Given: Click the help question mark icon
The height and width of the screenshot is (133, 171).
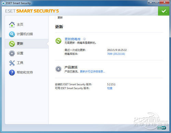Looking at the screenshot, I should point(12,72).
